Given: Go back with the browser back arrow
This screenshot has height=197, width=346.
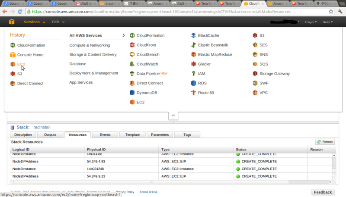Looking at the screenshot, I should tap(5, 12).
